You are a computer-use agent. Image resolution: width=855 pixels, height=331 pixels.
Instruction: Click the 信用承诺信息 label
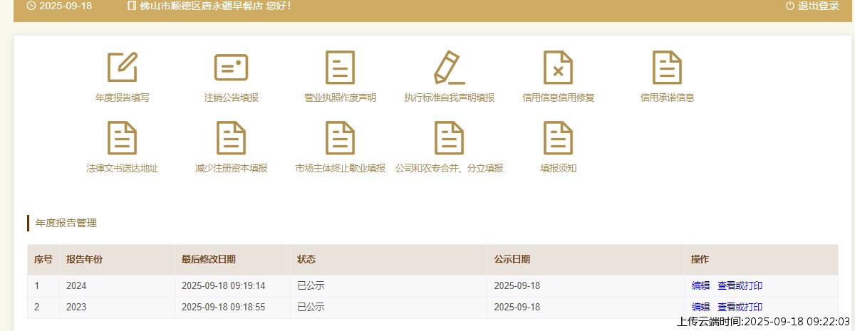(x=668, y=98)
